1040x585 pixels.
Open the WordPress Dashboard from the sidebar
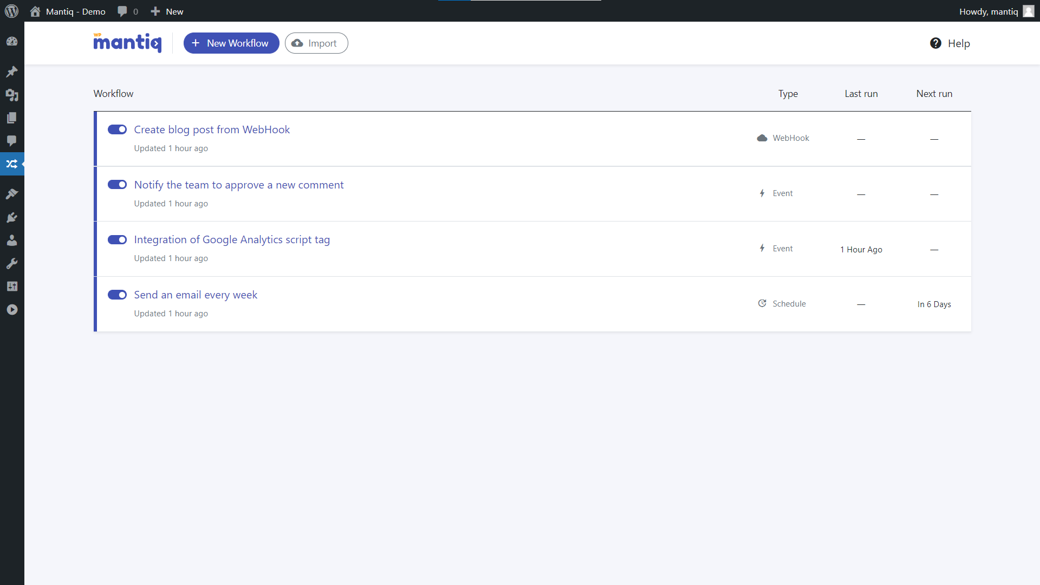(x=12, y=41)
